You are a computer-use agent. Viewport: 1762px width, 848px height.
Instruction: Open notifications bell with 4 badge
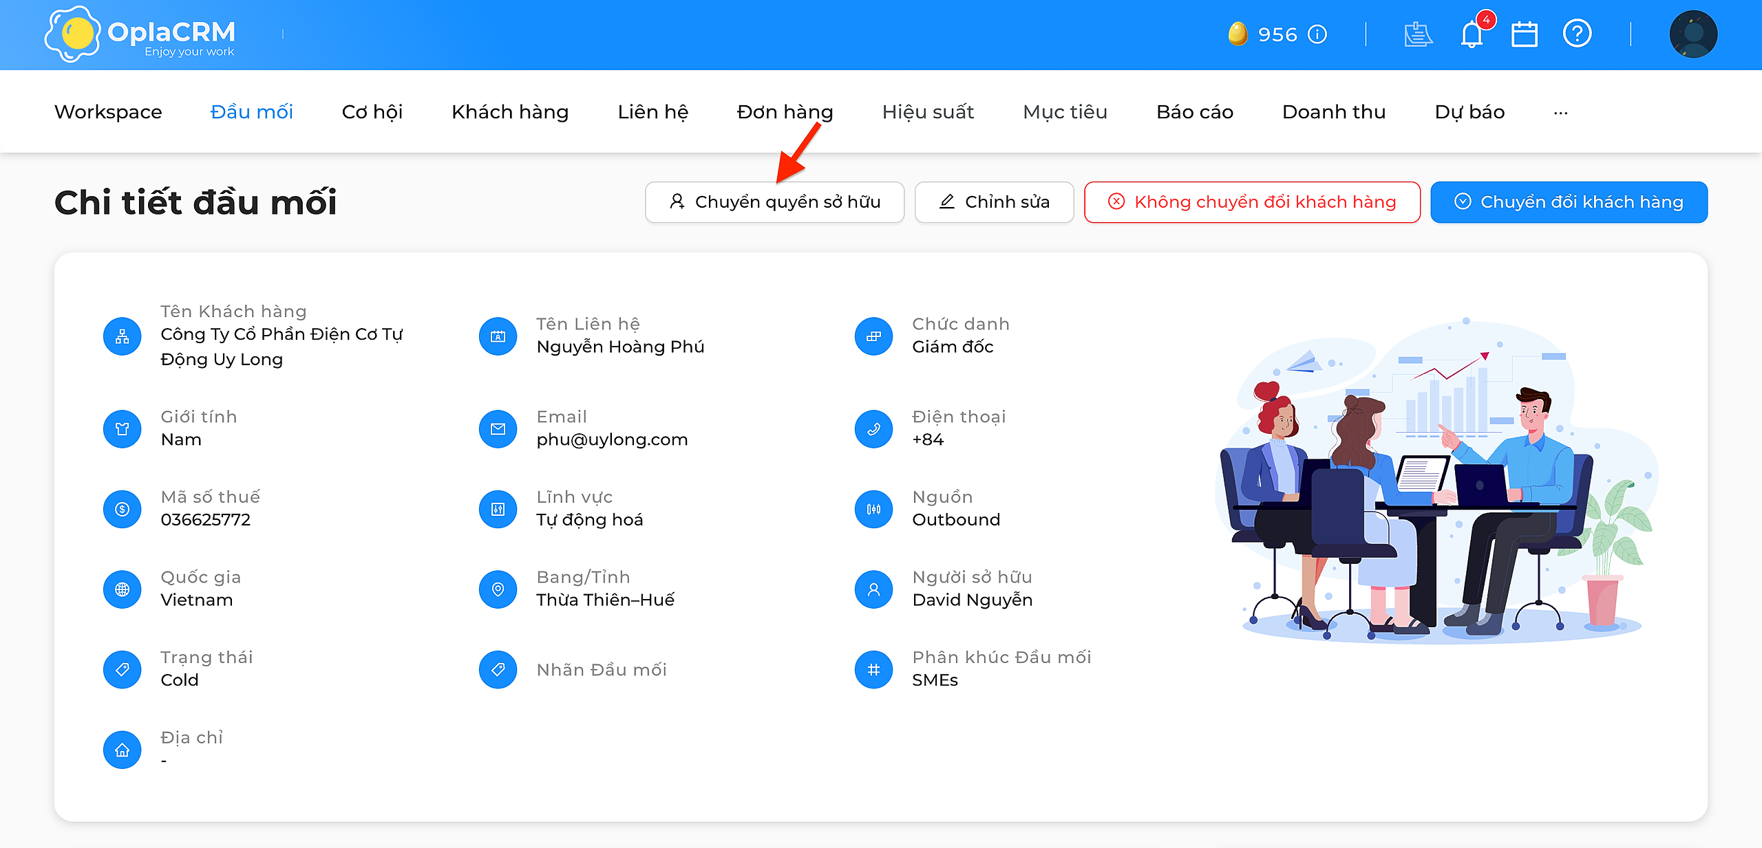point(1474,32)
